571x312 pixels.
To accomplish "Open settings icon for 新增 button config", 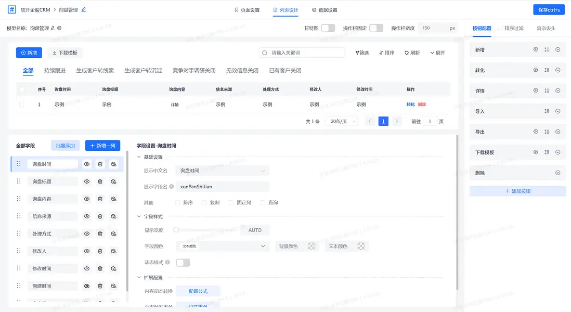I will click(x=536, y=49).
